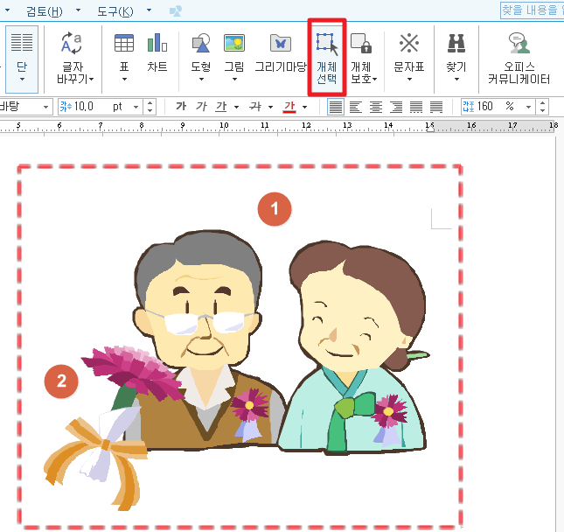The image size is (564, 532).
Task: Increase font size with stepper up
Action: (150, 103)
